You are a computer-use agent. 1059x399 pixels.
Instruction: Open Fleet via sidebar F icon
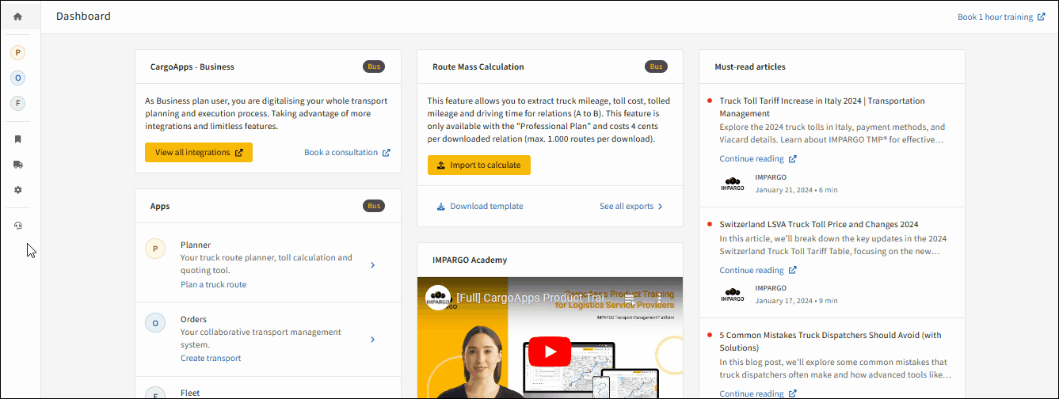17,103
